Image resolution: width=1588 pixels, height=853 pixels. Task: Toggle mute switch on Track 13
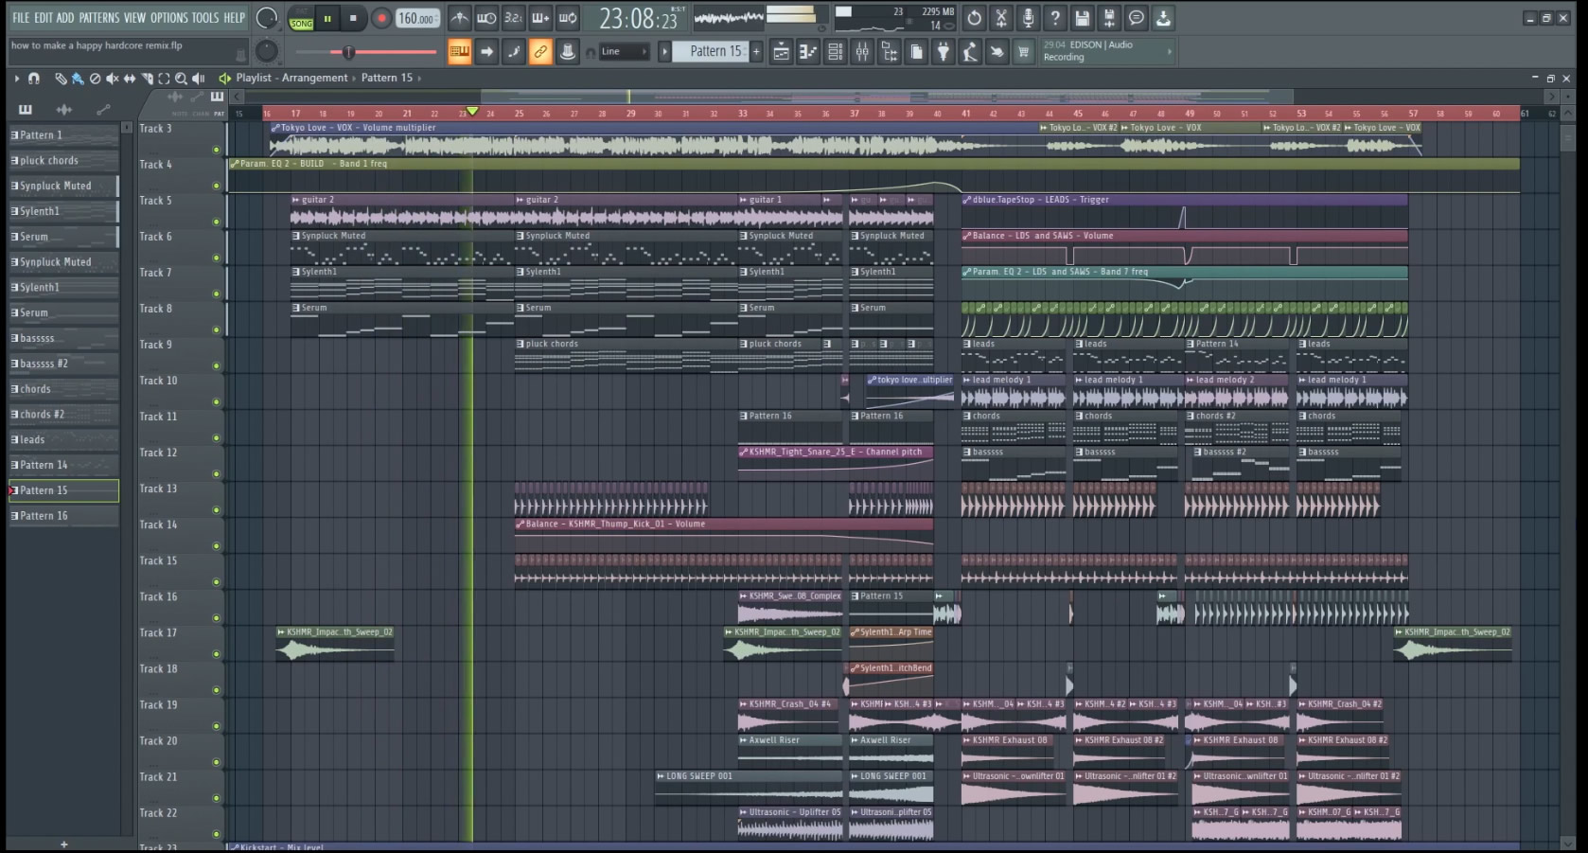216,509
